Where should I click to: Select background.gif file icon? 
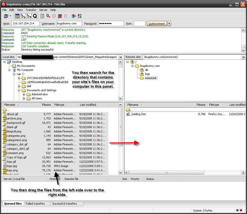tap(5, 123)
